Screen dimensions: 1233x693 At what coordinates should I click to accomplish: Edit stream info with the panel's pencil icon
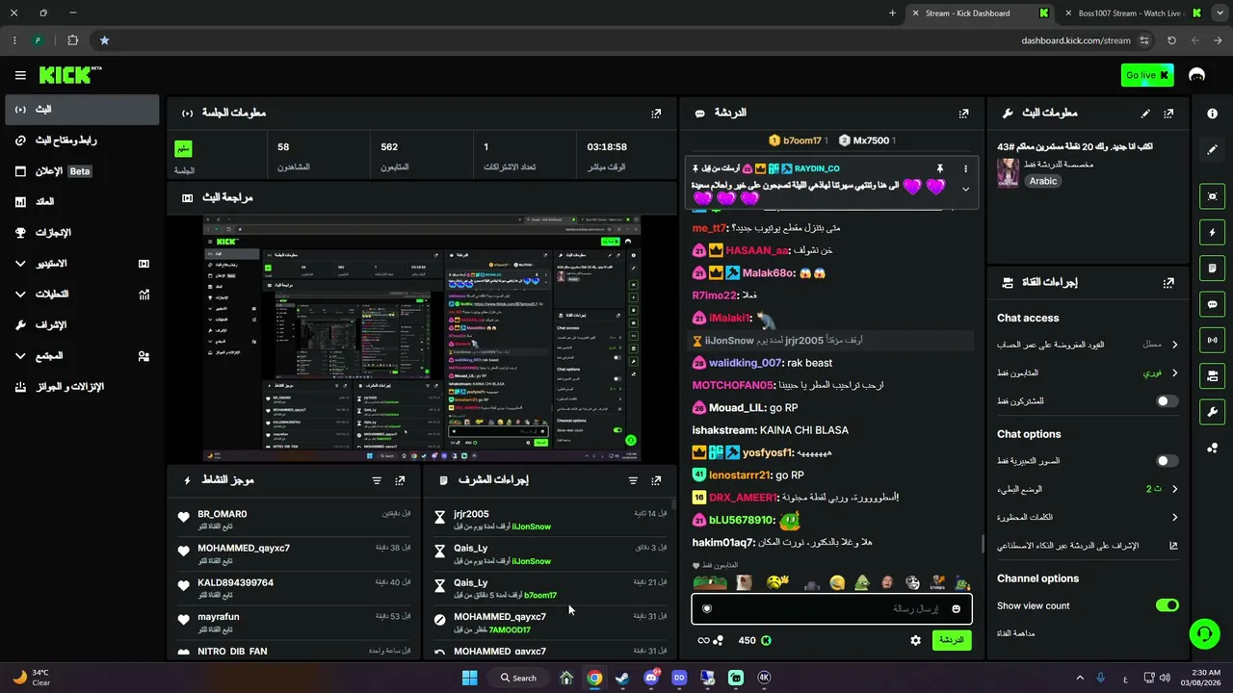click(1145, 113)
